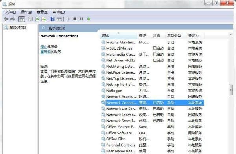Click the Network Connections heading text
Screen dimensions: 236x154
pos(59,36)
